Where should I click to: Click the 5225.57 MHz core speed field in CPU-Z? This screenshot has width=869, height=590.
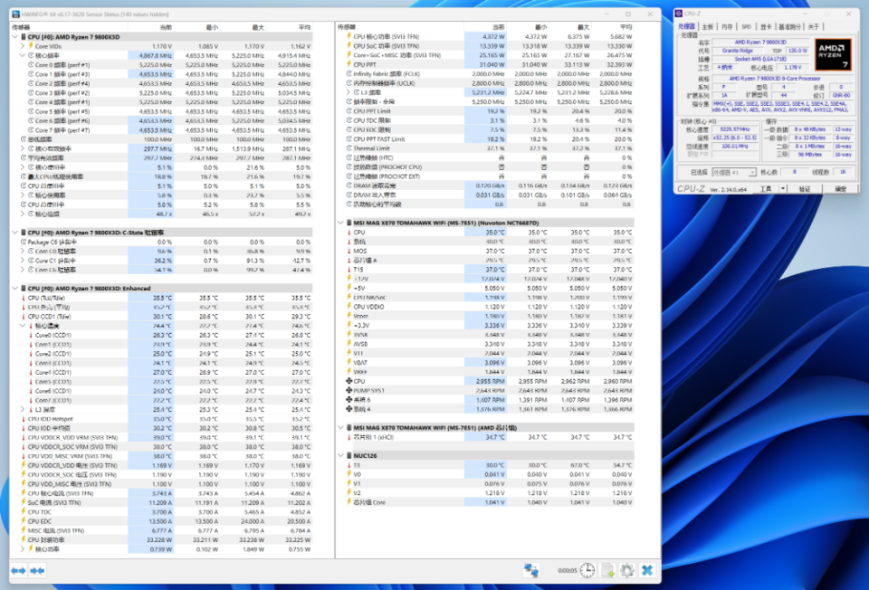[x=734, y=129]
